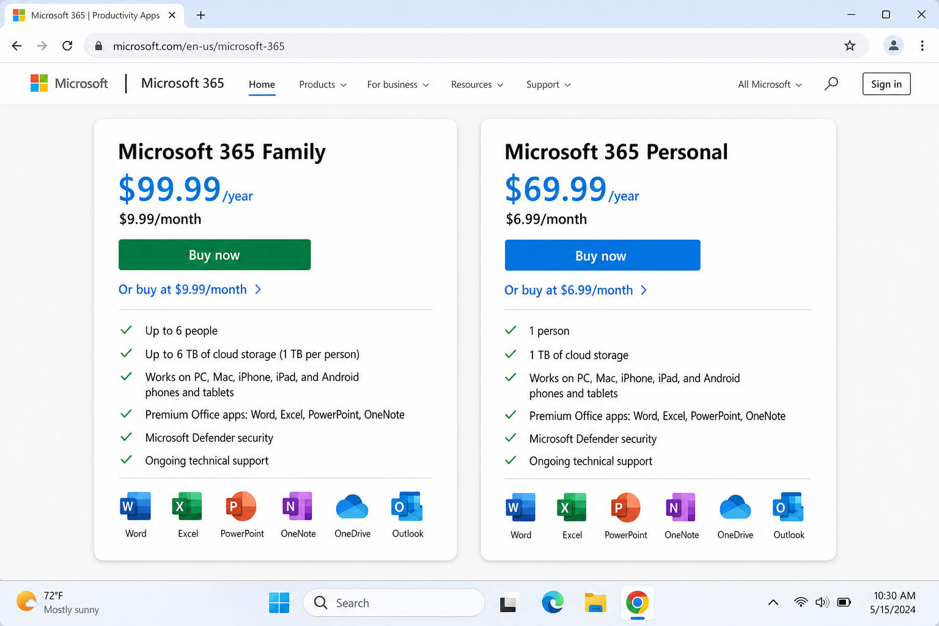The width and height of the screenshot is (939, 626).
Task: Expand the Products dropdown menu
Action: click(x=323, y=84)
